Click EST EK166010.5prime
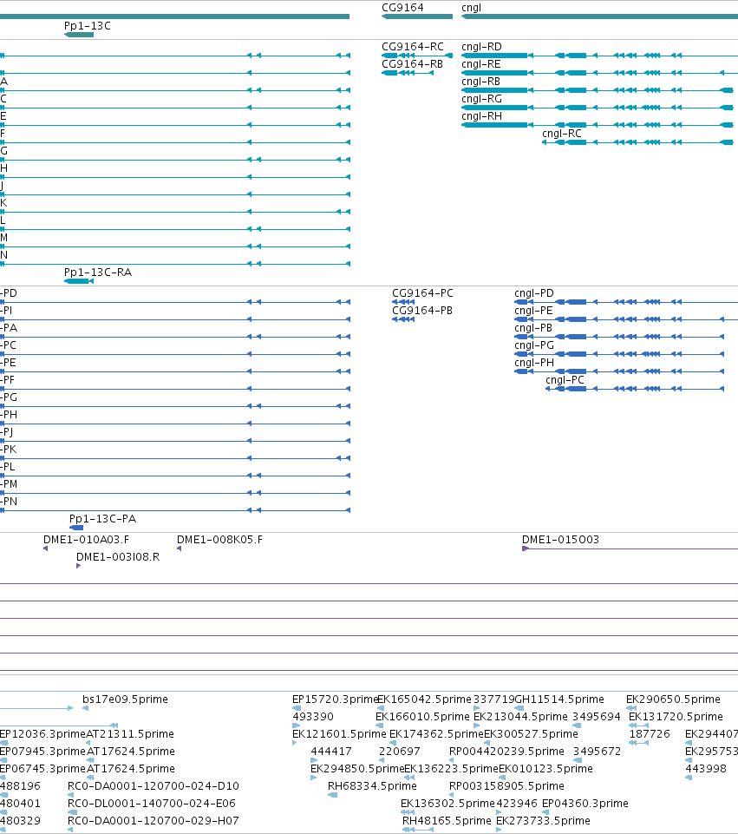The width and height of the screenshot is (738, 834). [422, 717]
